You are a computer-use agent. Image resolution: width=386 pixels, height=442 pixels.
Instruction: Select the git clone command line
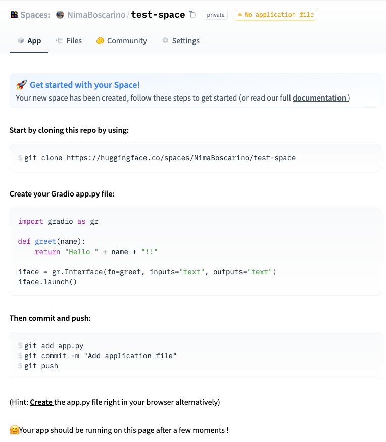click(x=160, y=158)
